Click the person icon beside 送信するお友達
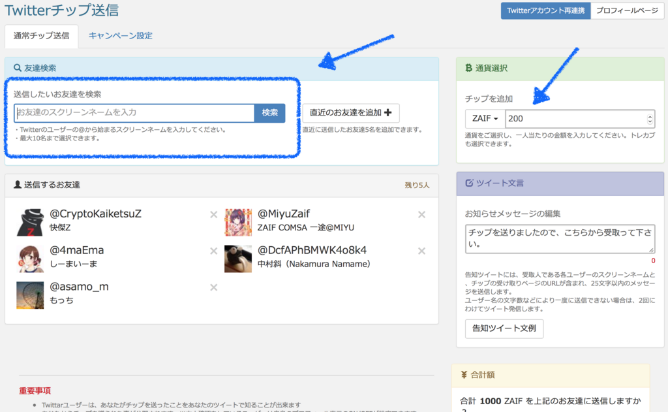This screenshot has height=412, width=668. pyautogui.click(x=18, y=184)
